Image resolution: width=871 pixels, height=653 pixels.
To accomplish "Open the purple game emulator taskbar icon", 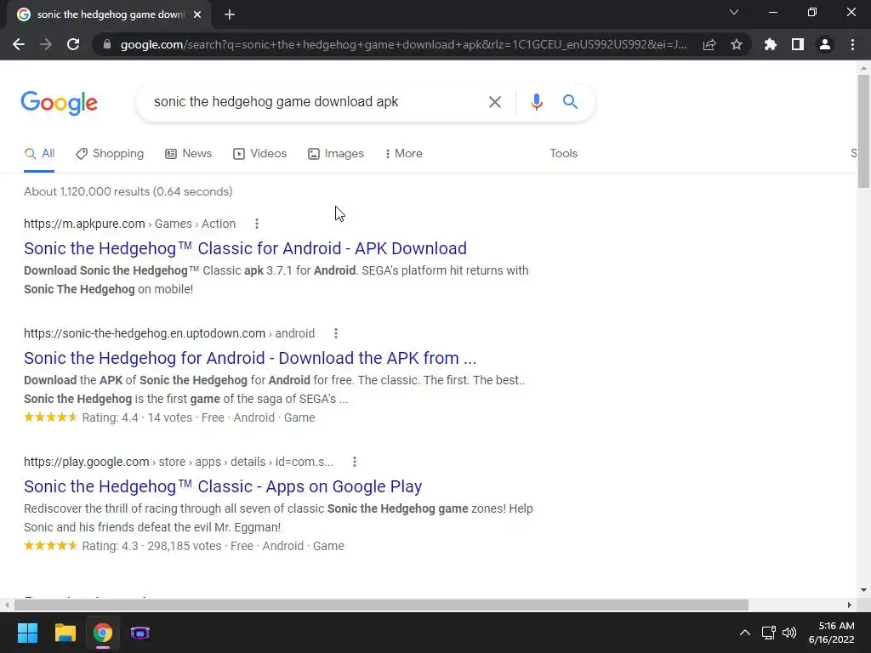I will point(140,633).
